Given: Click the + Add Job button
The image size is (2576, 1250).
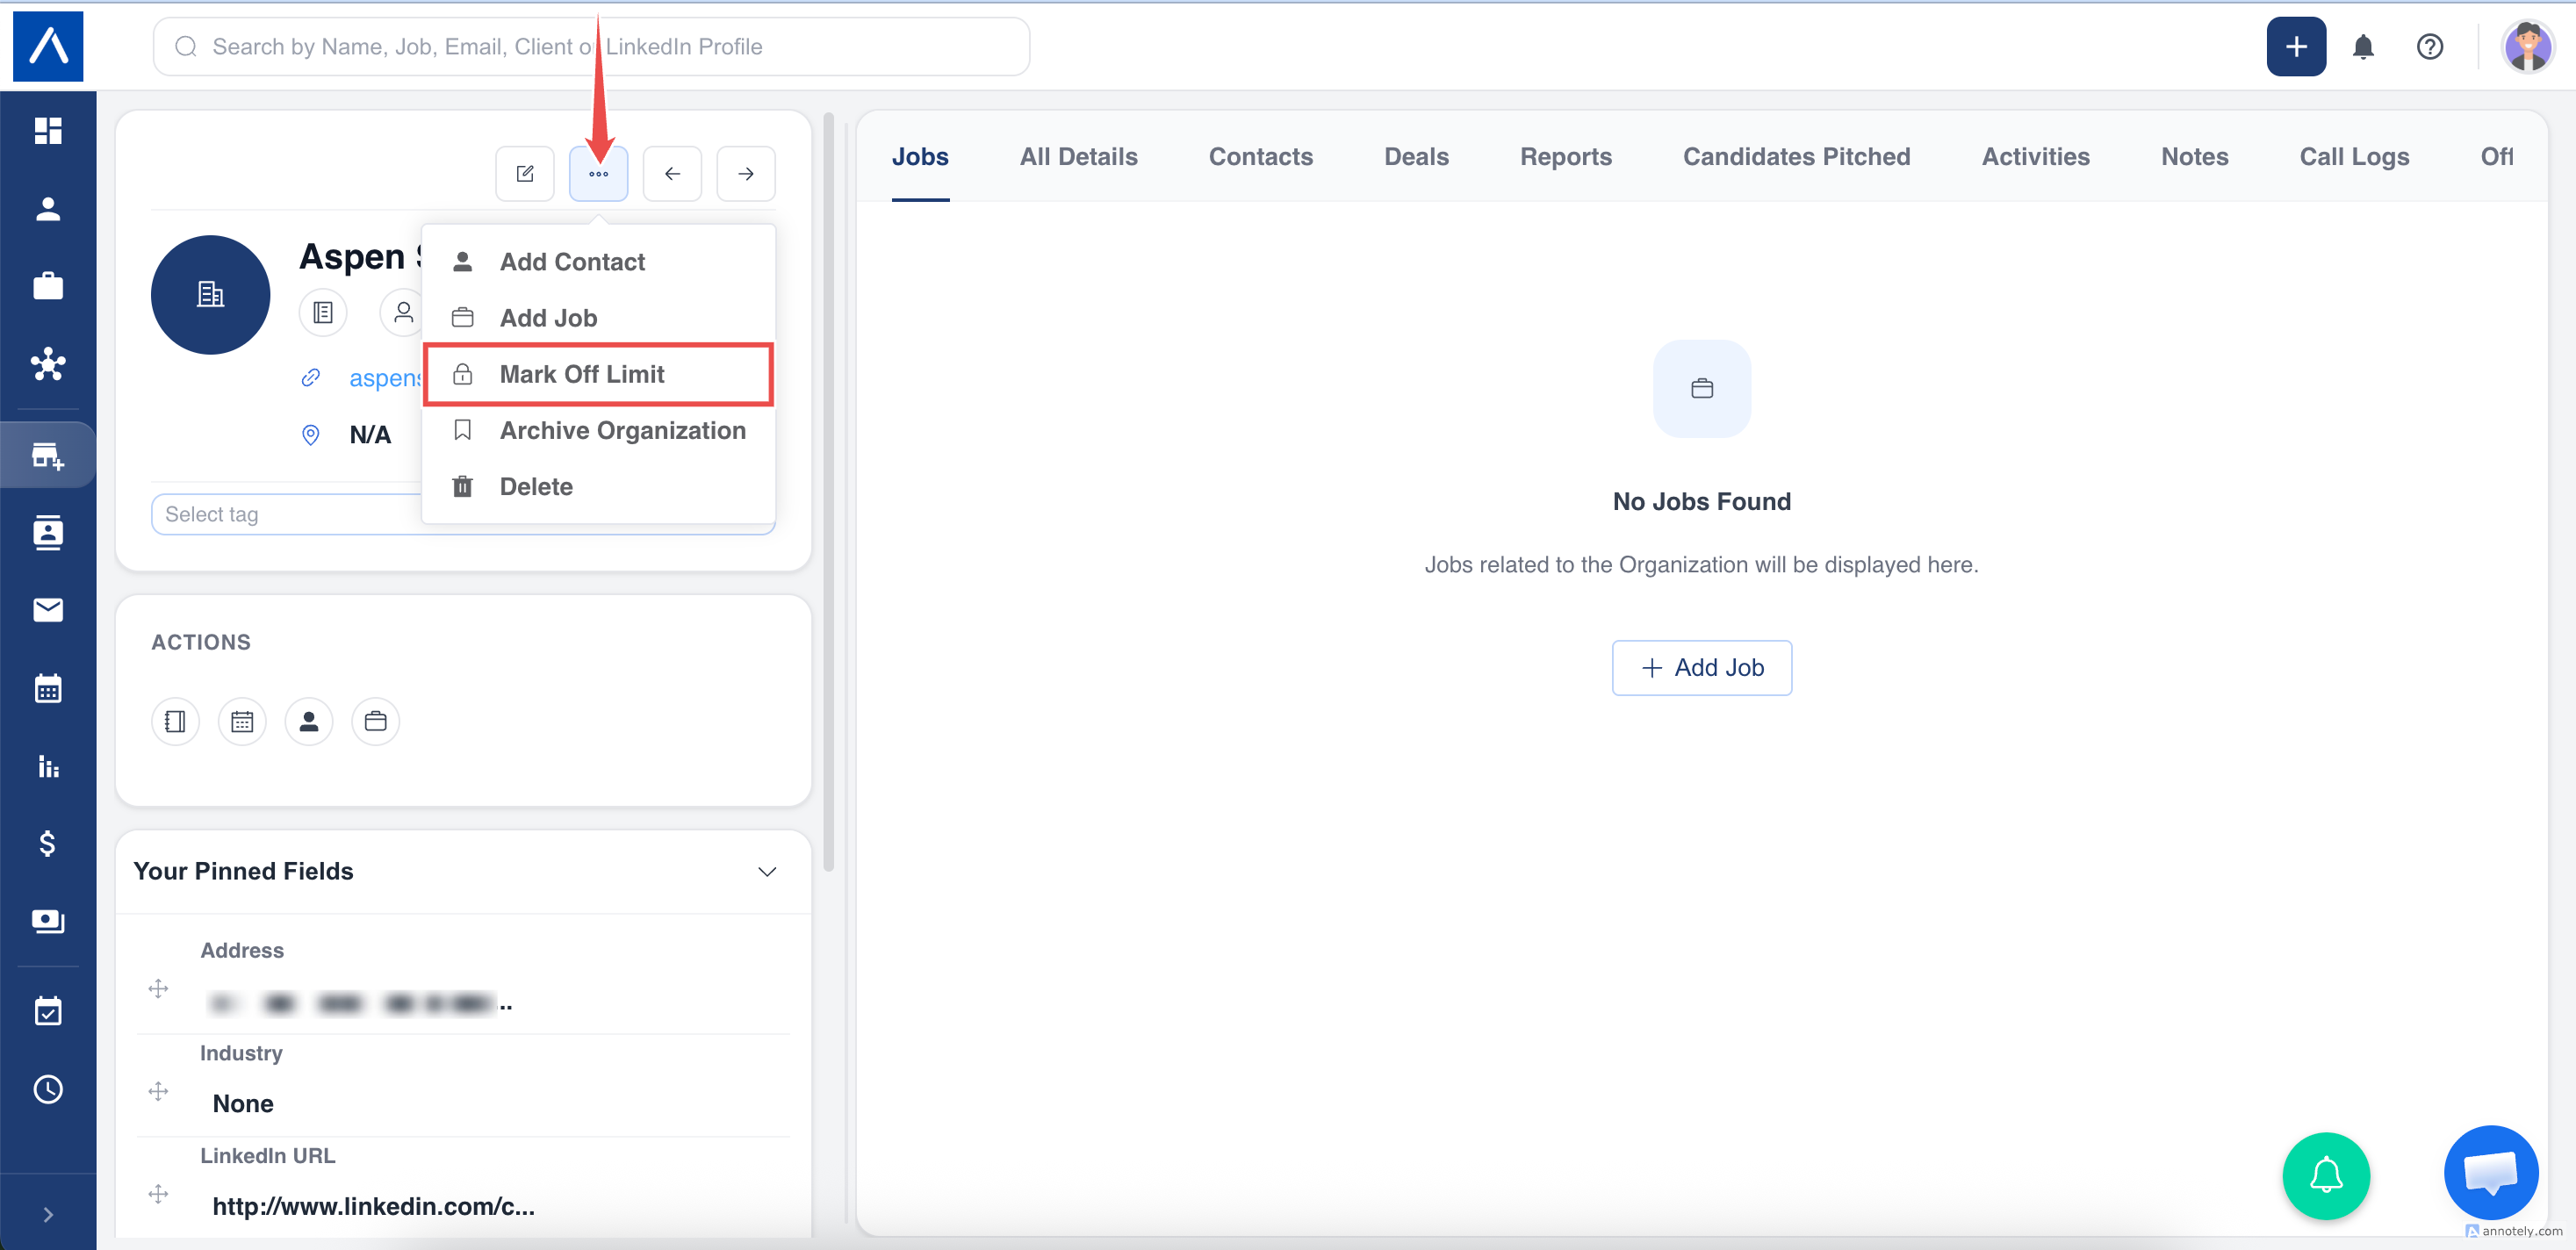Looking at the screenshot, I should (1702, 668).
